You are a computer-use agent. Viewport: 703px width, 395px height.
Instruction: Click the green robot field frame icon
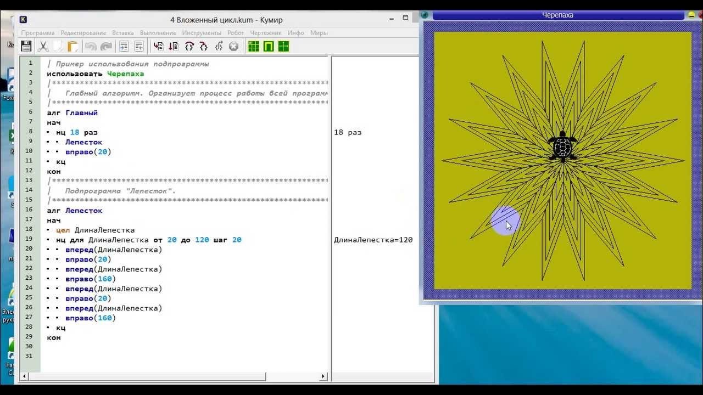click(x=268, y=46)
